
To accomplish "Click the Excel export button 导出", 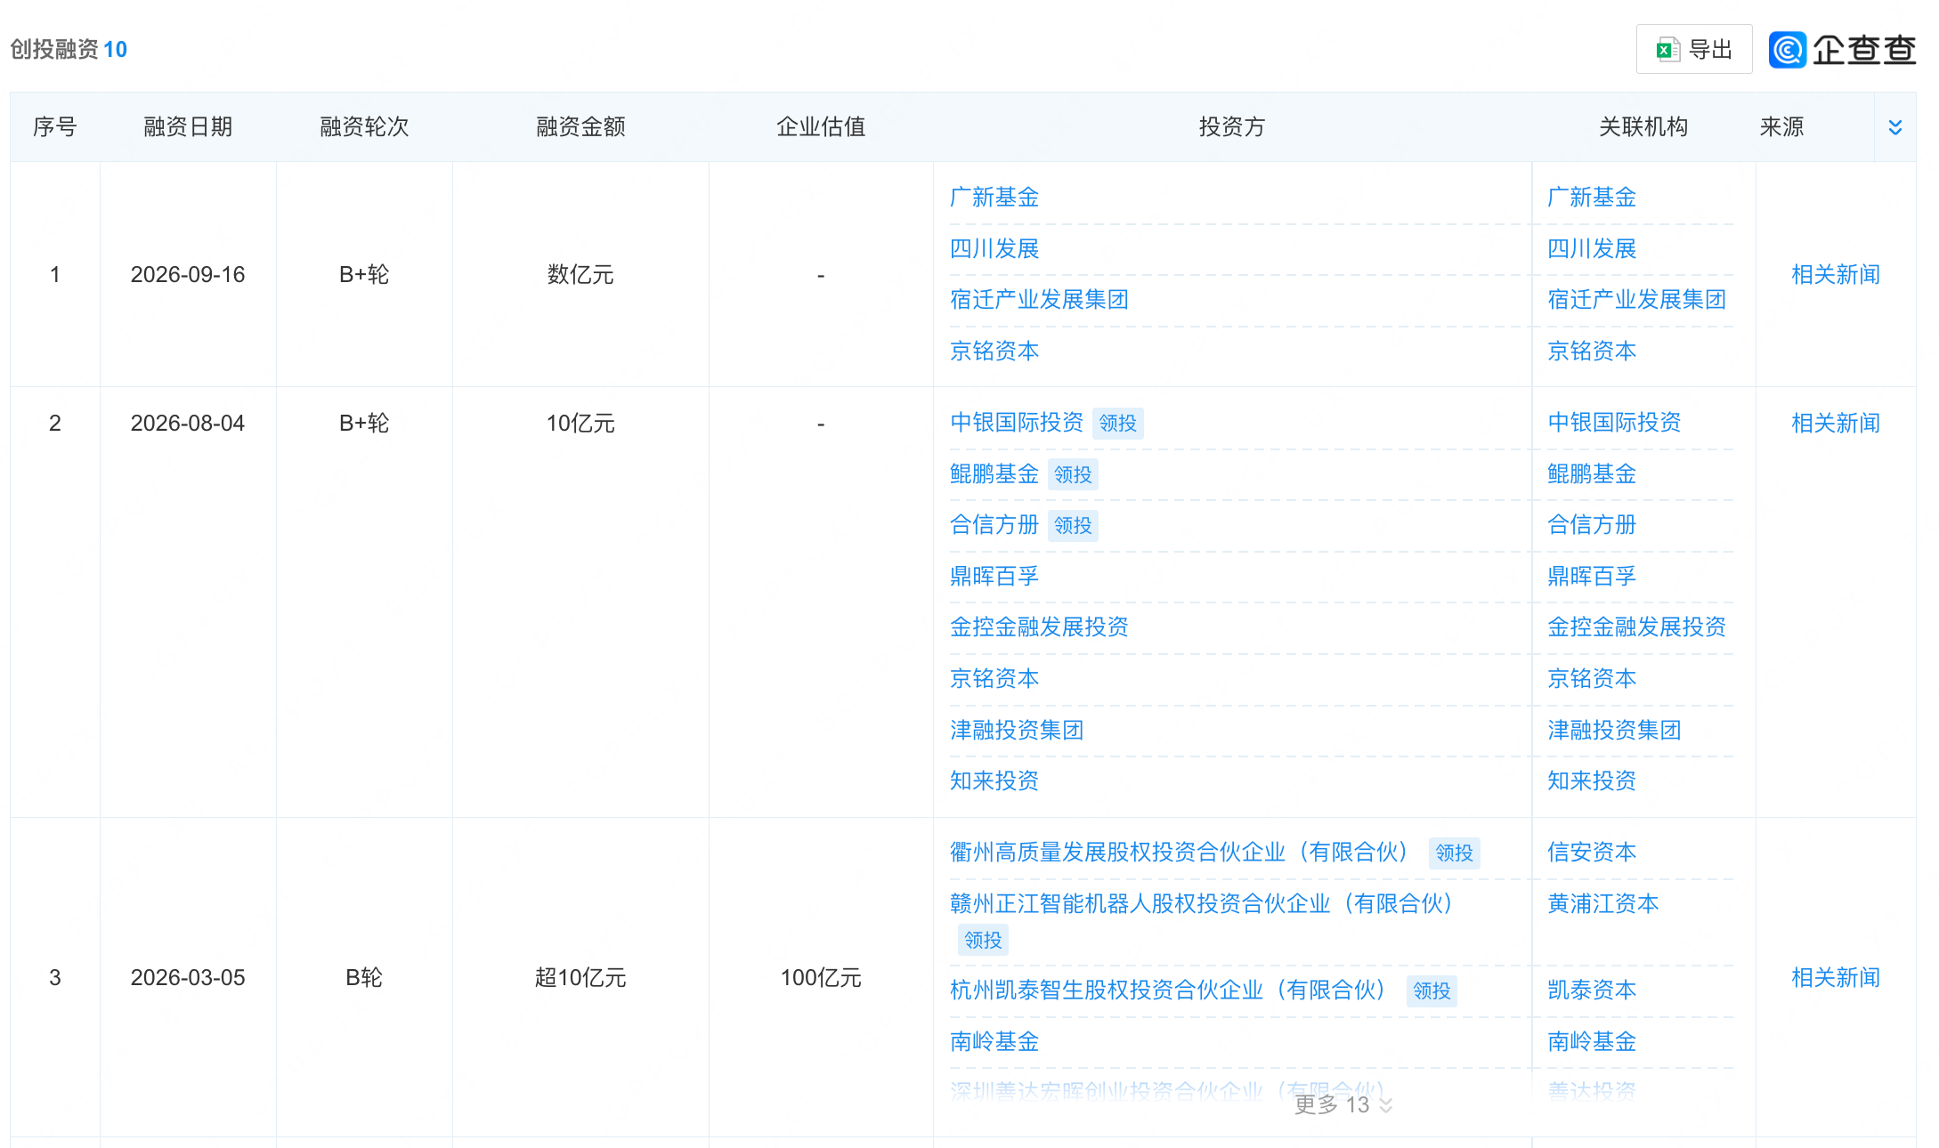I will tap(1693, 49).
